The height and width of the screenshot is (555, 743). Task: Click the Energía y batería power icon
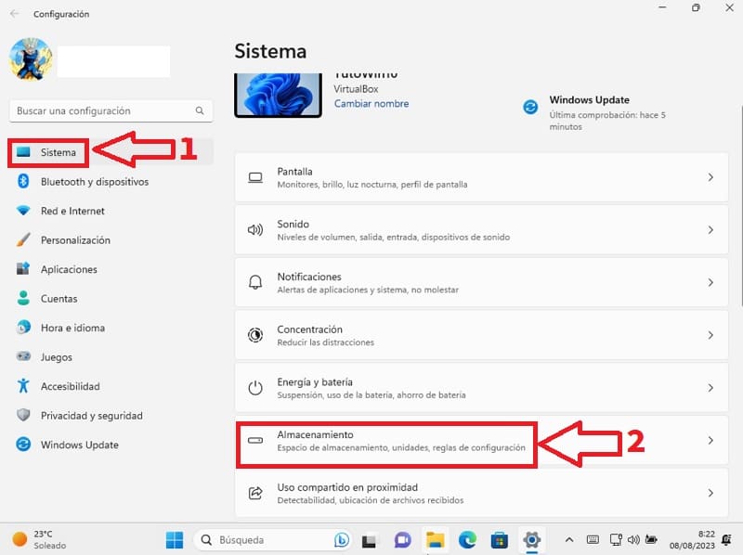click(255, 388)
